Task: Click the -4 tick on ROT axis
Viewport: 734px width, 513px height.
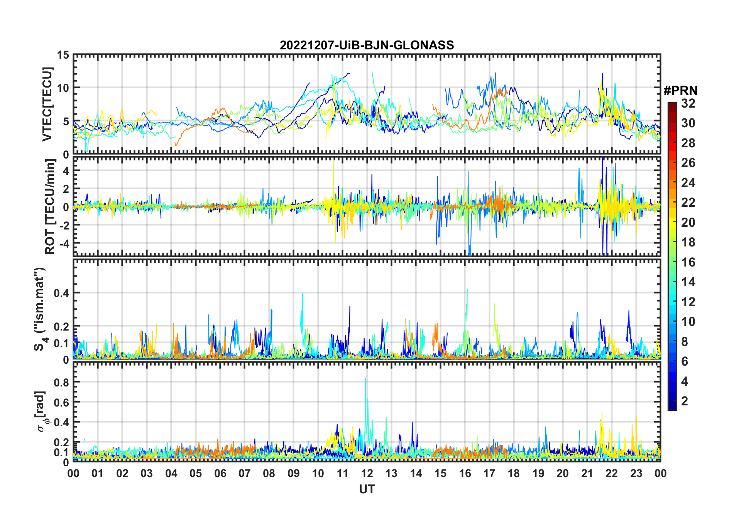Action: pos(64,243)
